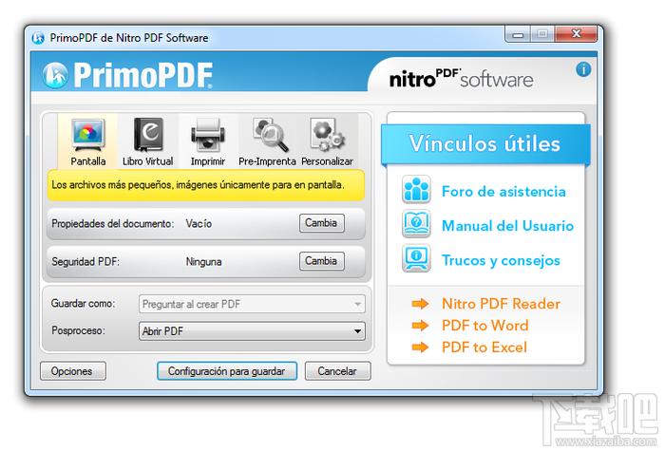Click Cambia for Seguridad PDF
This screenshot has width=665, height=451.
321,261
